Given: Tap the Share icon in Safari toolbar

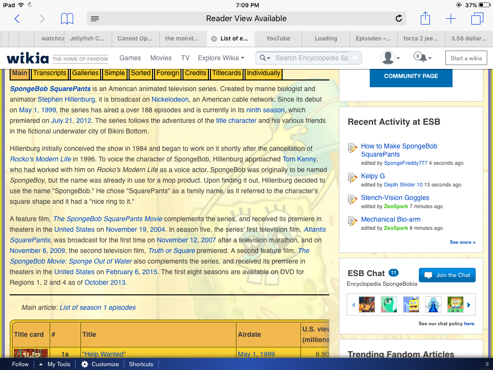Looking at the screenshot, I should 425,19.
